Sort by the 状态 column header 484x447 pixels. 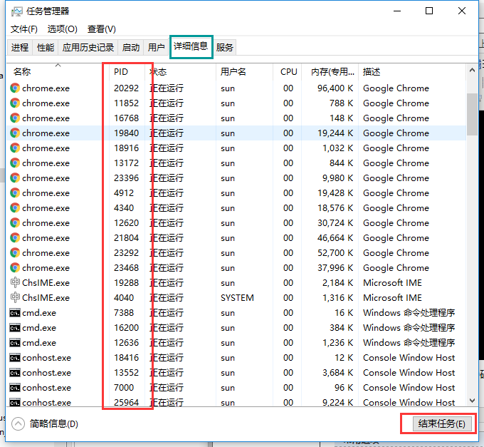coord(180,72)
